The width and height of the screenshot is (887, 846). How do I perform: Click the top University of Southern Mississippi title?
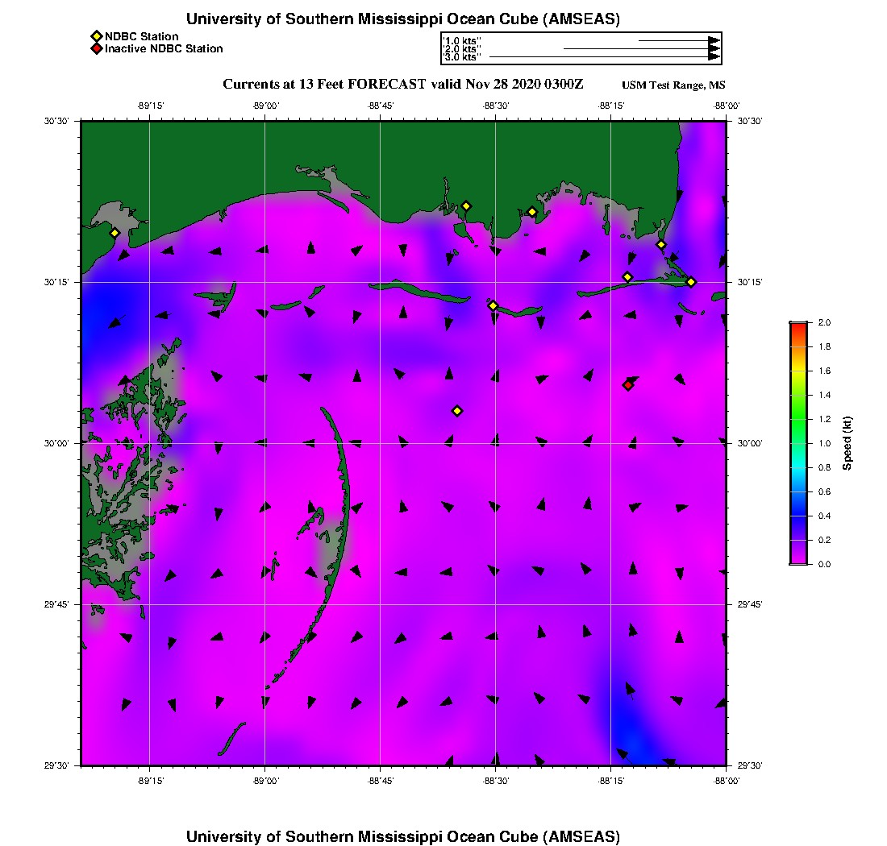[402, 19]
